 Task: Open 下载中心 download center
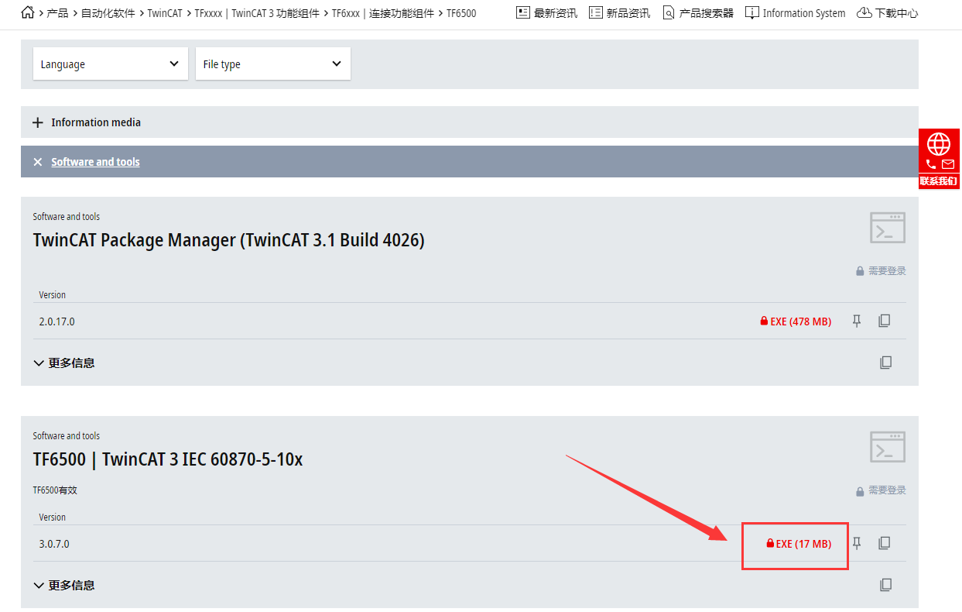(888, 13)
